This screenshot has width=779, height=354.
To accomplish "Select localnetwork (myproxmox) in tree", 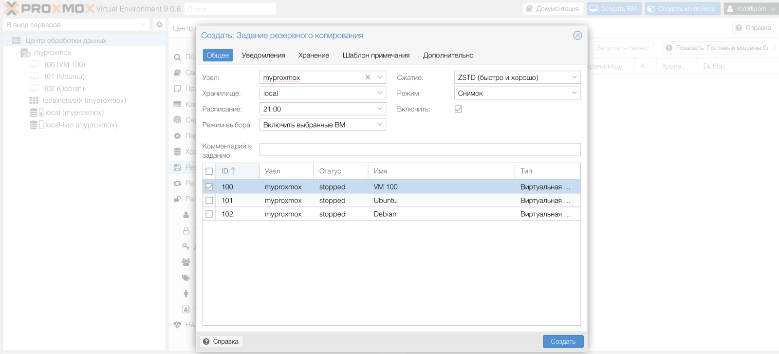I will [x=84, y=100].
